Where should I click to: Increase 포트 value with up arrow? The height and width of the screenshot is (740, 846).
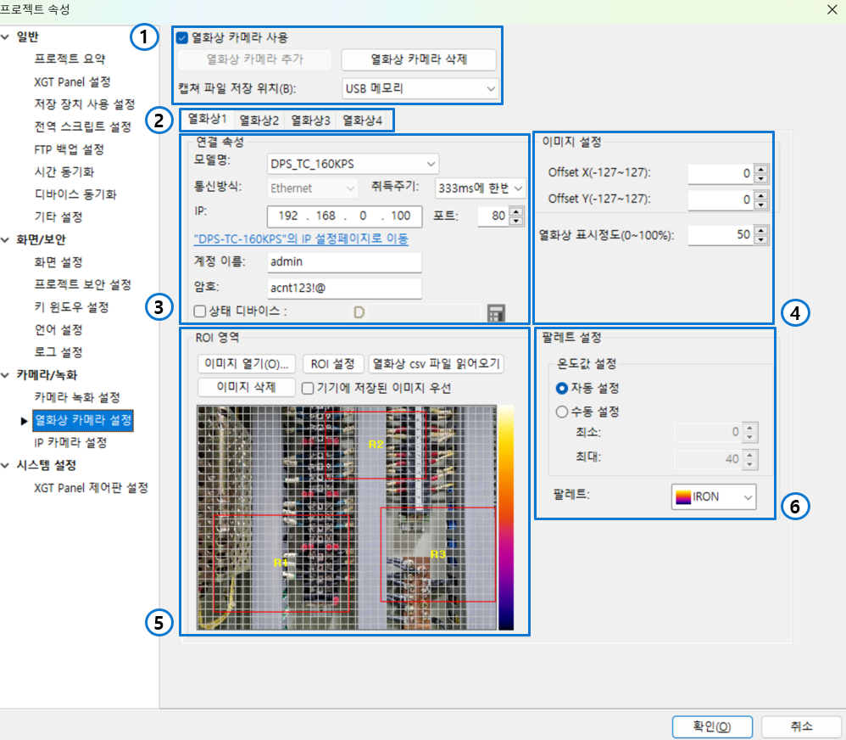[x=516, y=212]
